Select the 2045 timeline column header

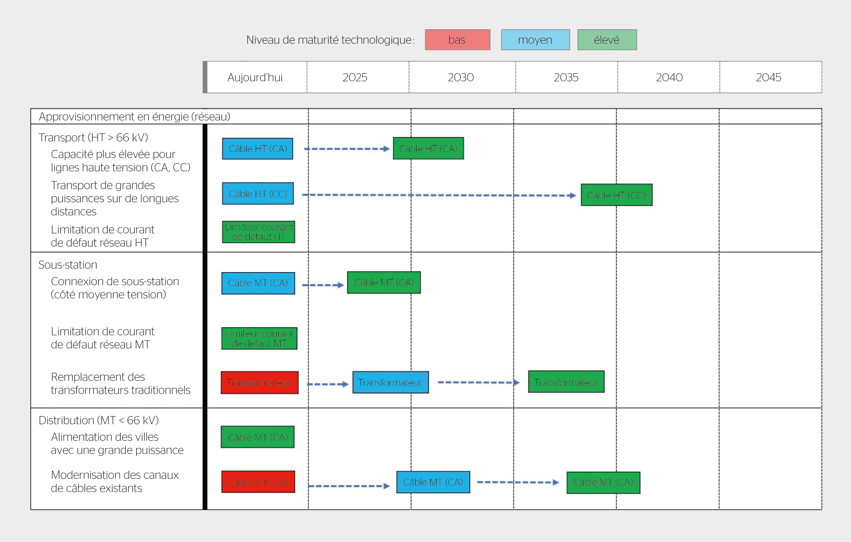(x=768, y=78)
